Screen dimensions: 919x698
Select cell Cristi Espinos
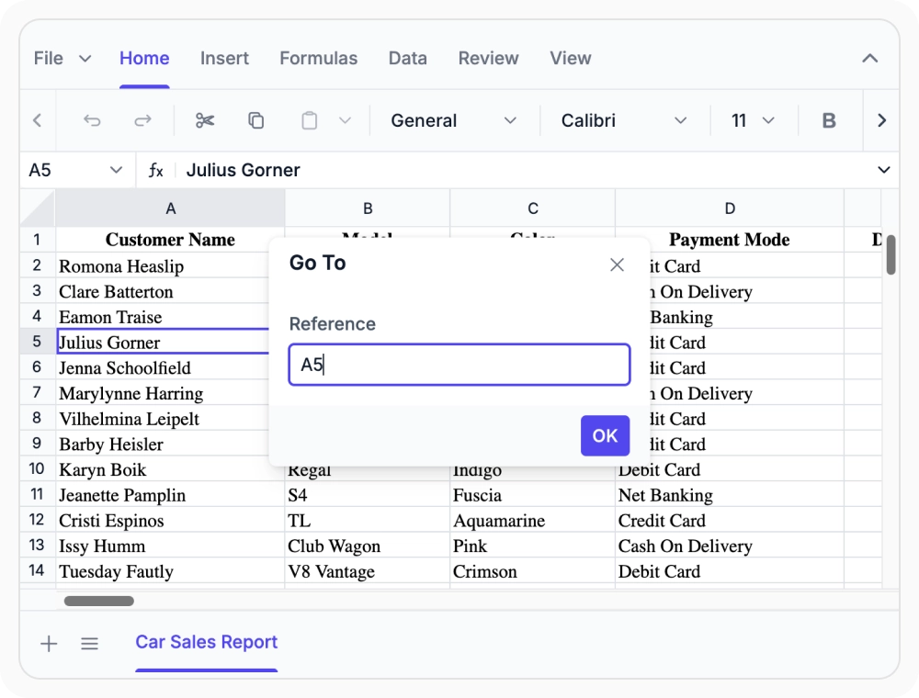tap(170, 520)
